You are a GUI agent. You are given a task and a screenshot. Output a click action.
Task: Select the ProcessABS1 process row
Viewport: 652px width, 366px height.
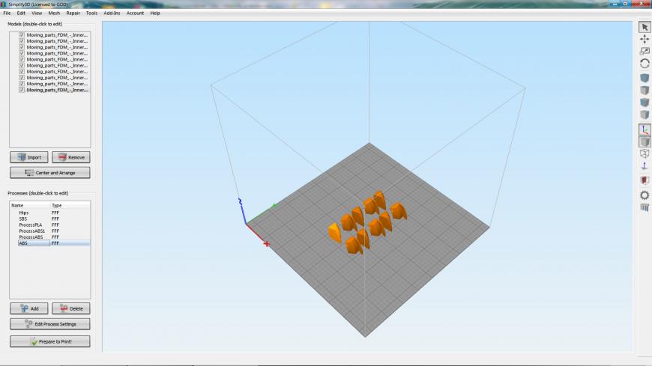coord(50,231)
